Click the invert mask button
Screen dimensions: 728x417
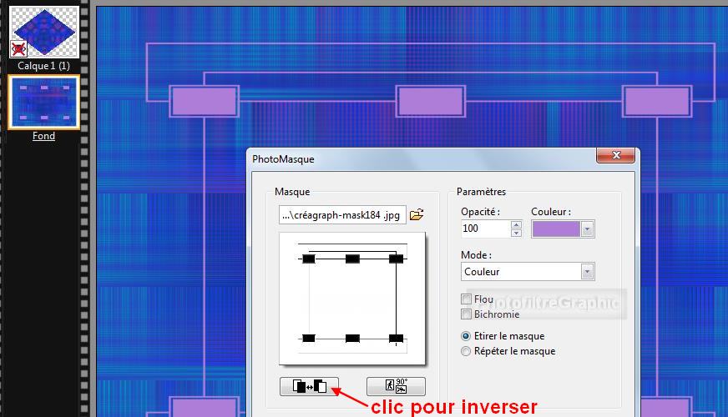coord(310,386)
